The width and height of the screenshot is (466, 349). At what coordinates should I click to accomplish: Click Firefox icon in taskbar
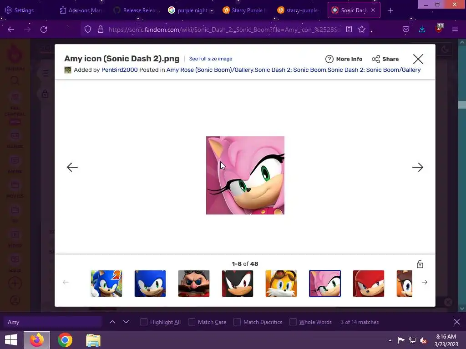point(37,340)
